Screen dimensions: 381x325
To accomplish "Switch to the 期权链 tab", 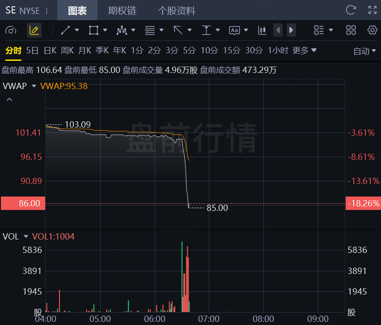I will pyautogui.click(x=122, y=10).
